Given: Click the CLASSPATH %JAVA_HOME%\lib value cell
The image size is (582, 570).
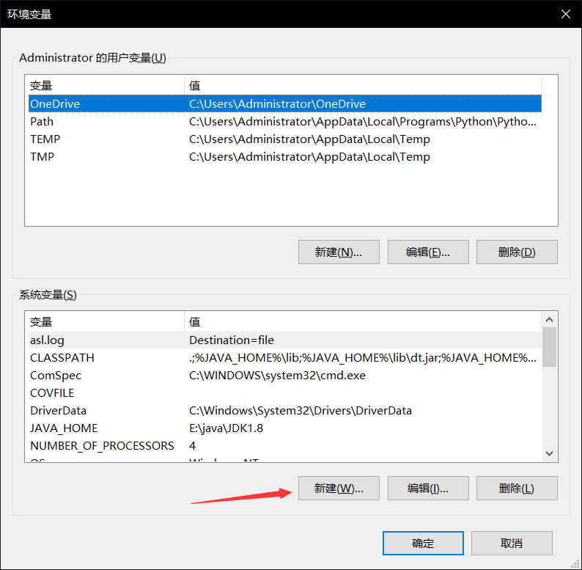Looking at the screenshot, I should (363, 357).
